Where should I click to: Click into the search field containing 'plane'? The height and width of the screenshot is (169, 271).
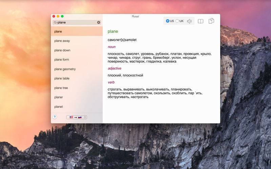(x=77, y=22)
